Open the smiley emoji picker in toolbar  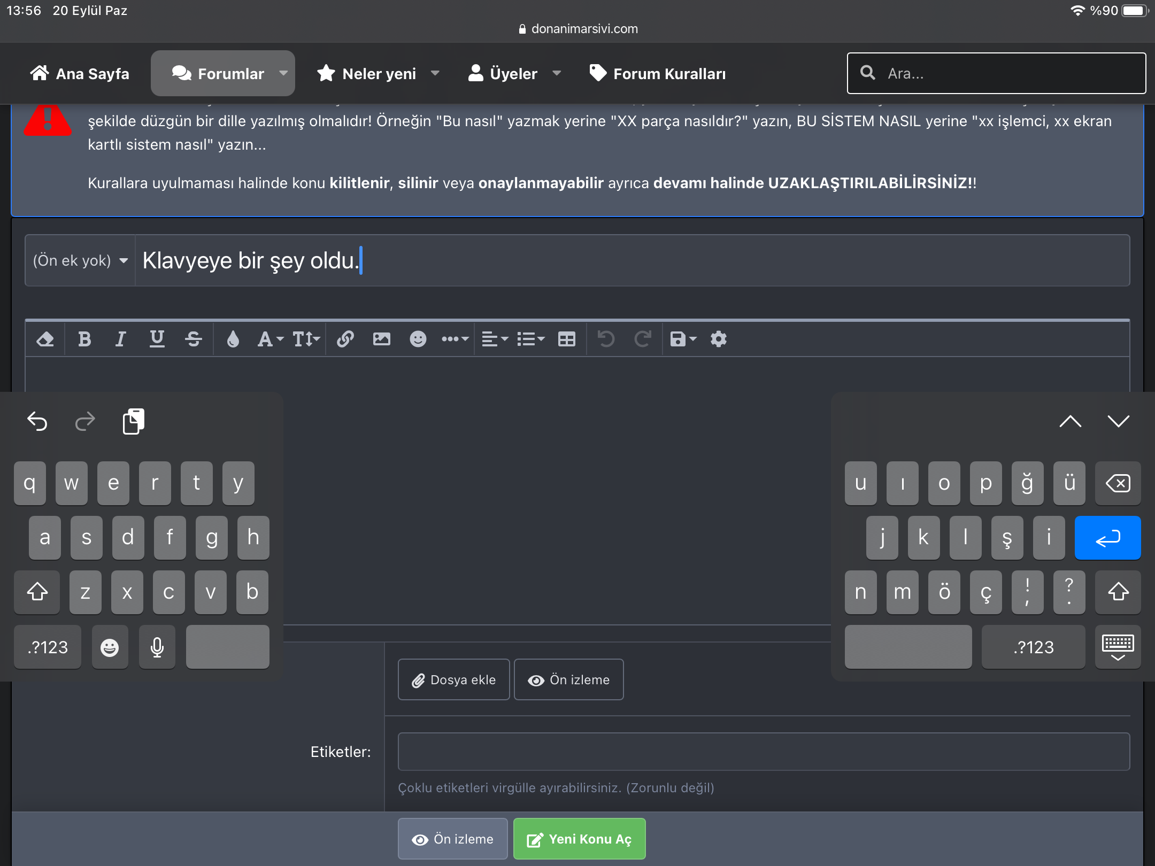pyautogui.click(x=418, y=339)
